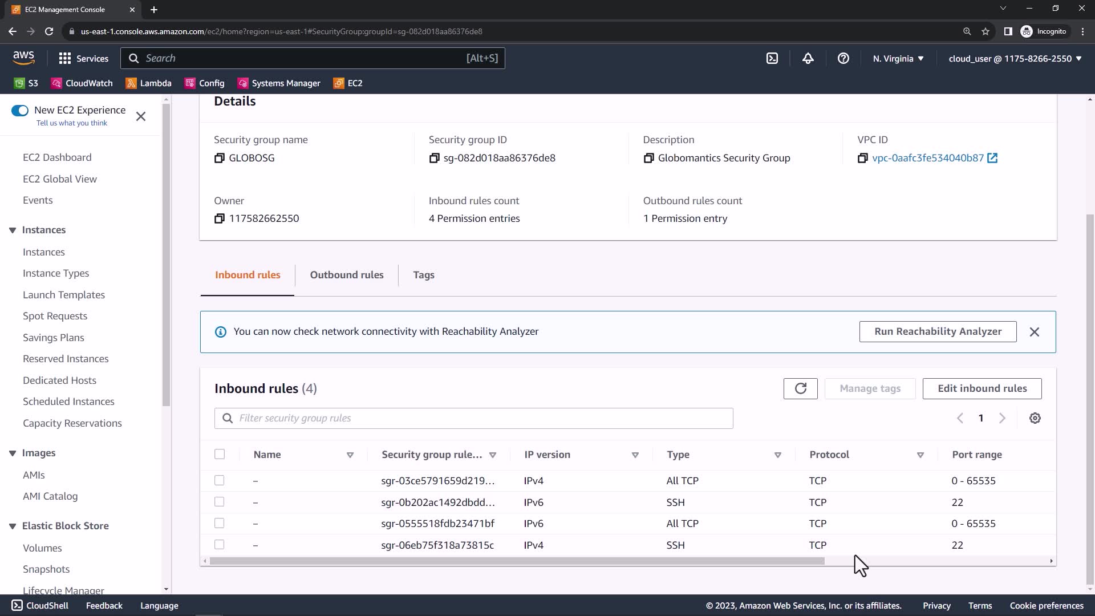This screenshot has height=616, width=1095.
Task: Open the Lambda bookmark shortcut
Action: (x=148, y=83)
